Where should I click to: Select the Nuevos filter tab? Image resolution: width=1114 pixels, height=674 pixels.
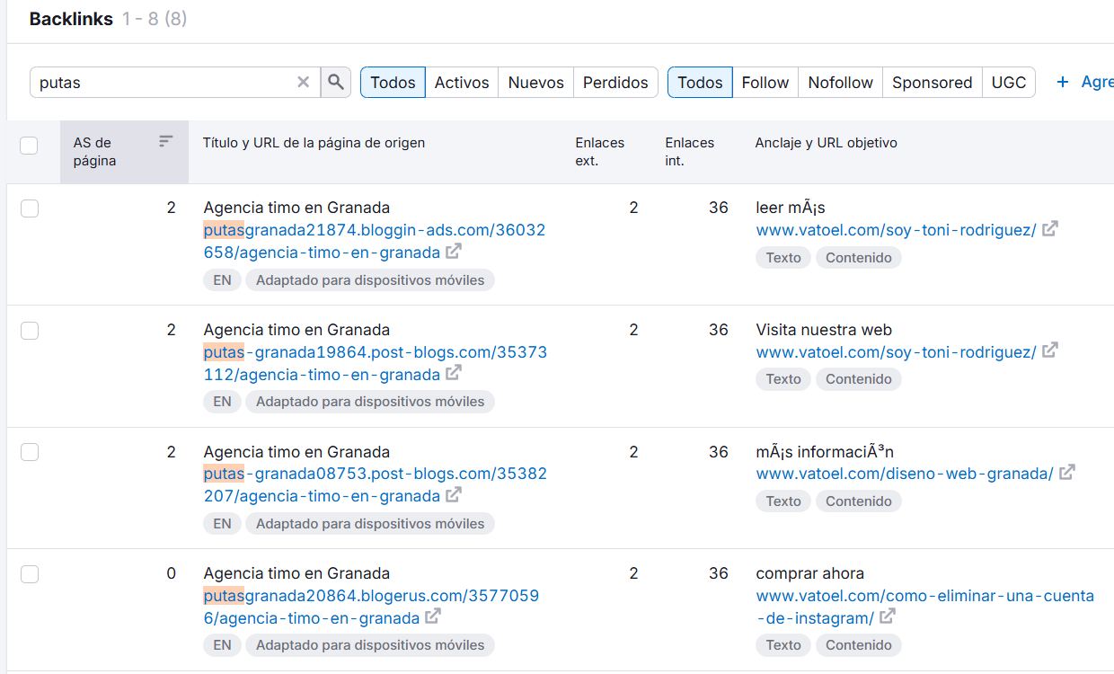pos(535,82)
